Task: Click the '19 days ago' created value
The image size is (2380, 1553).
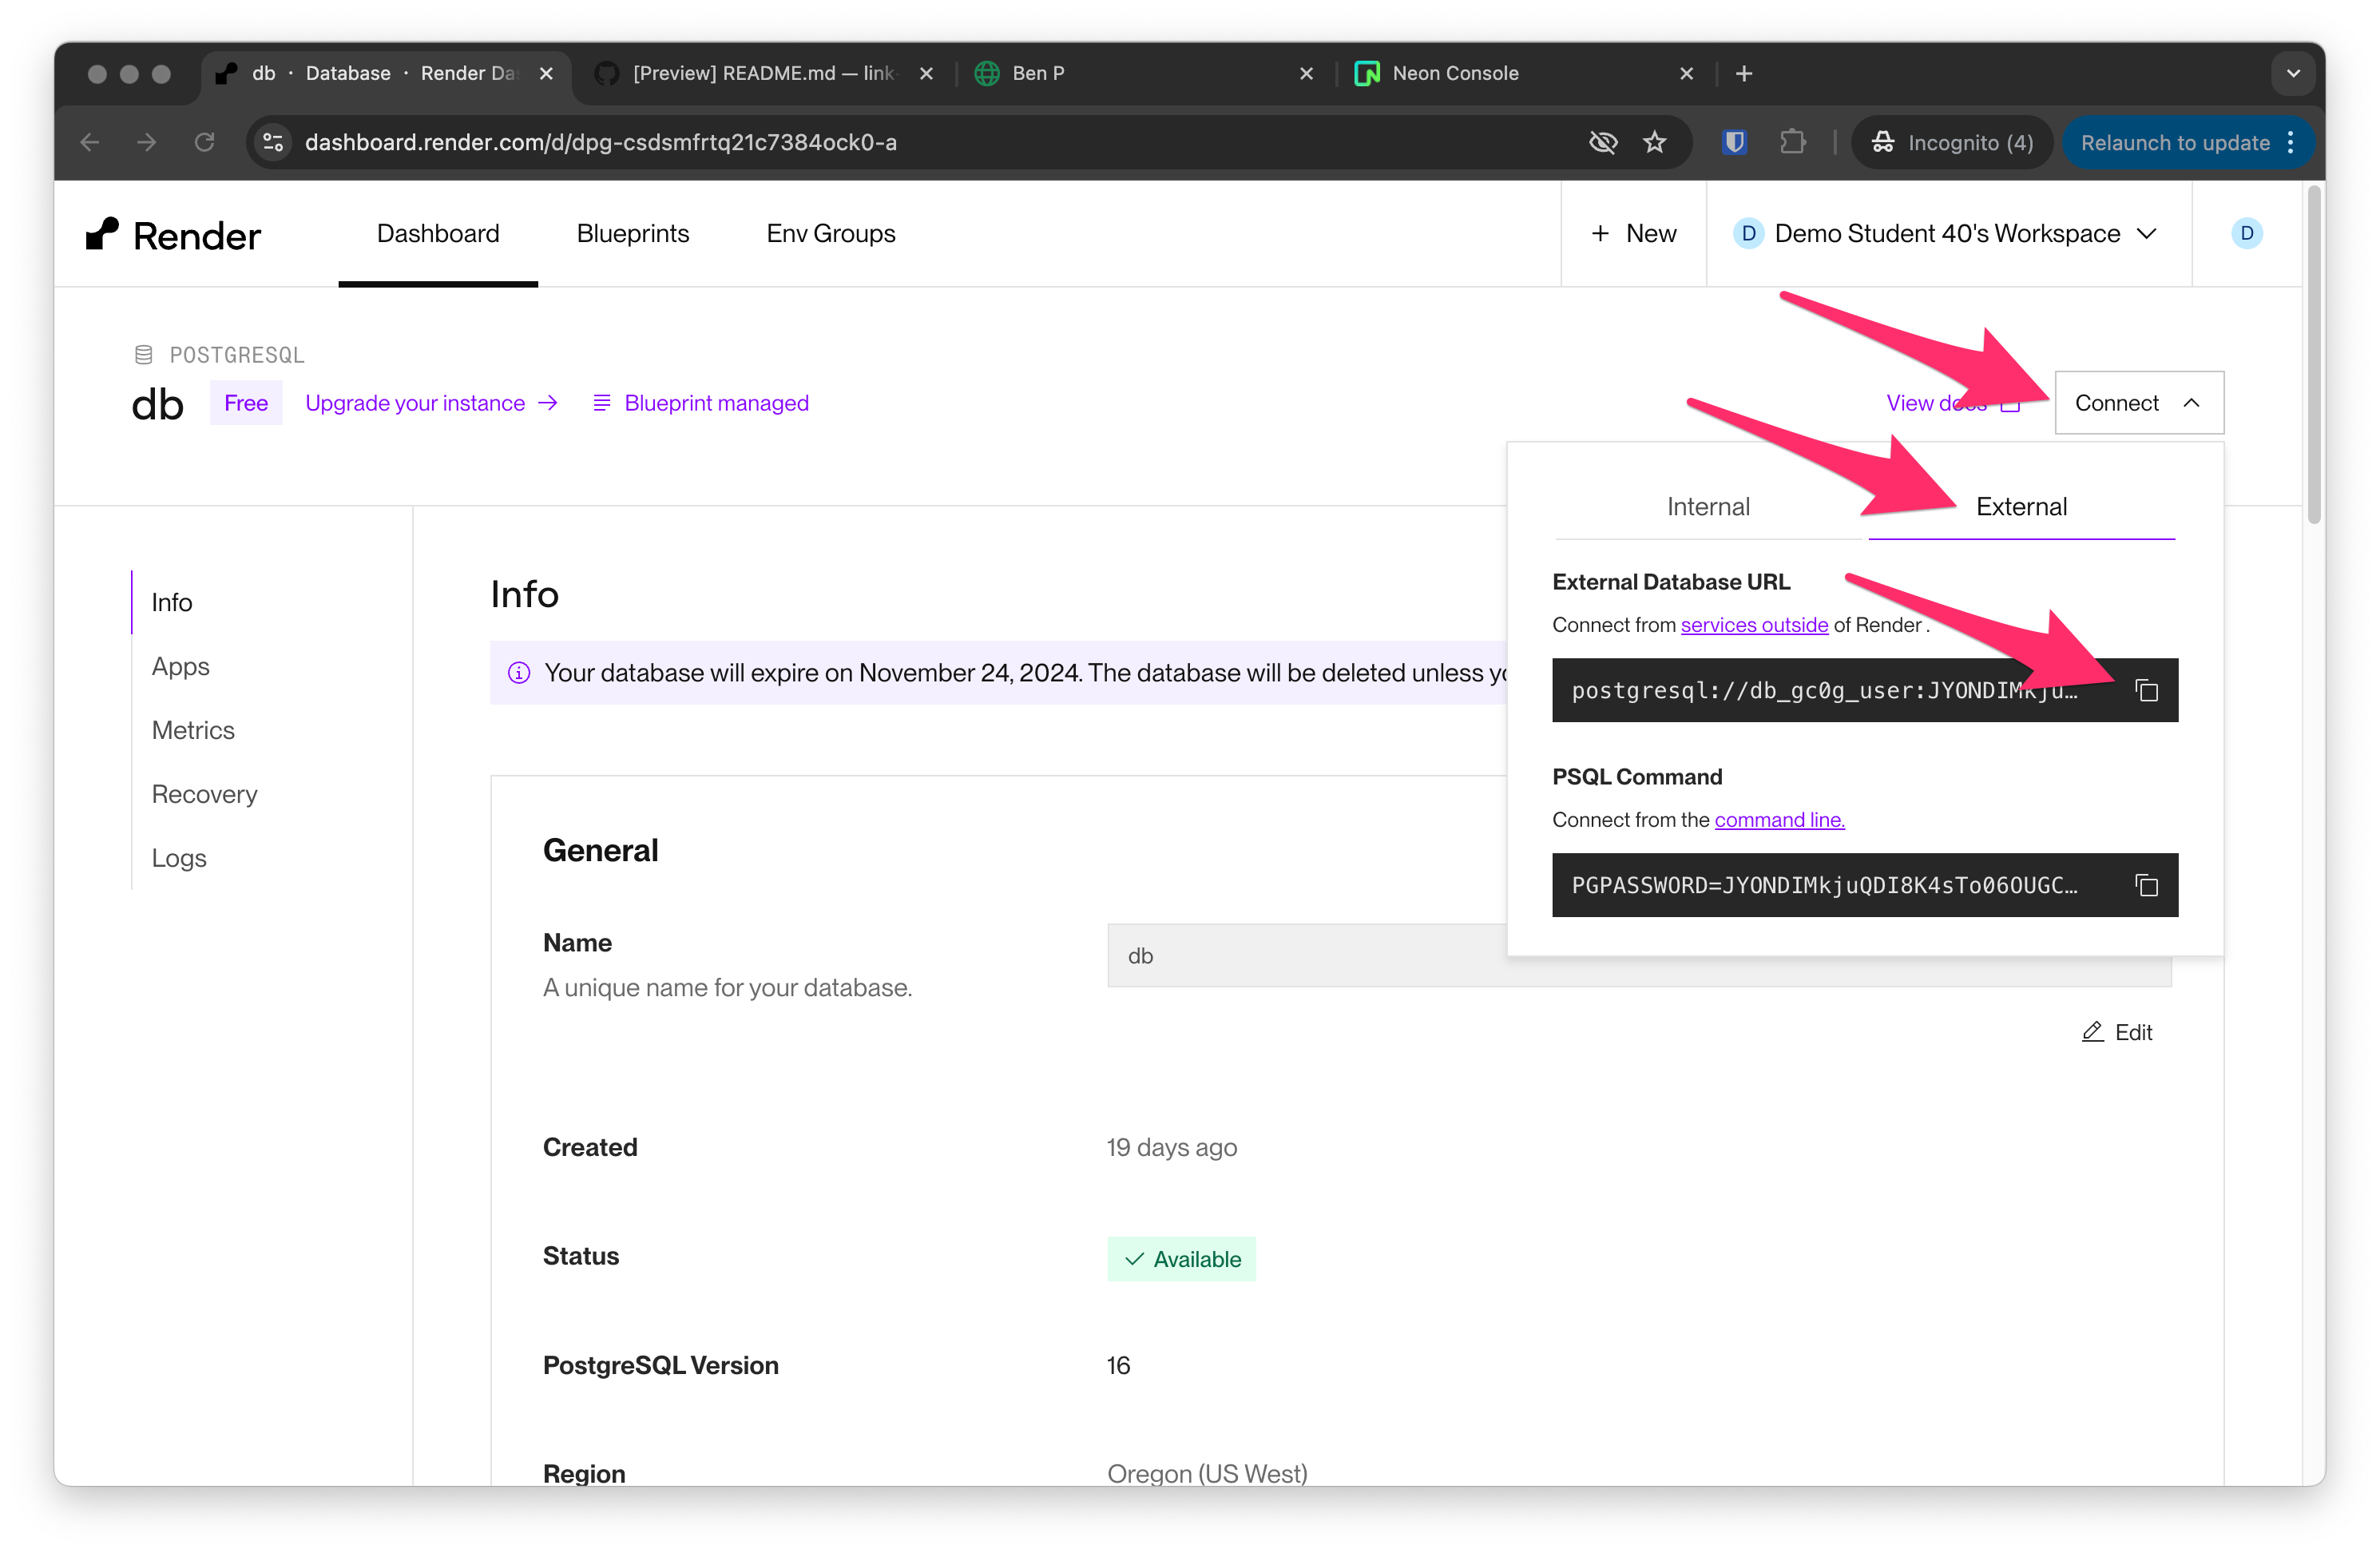Action: click(x=1171, y=1147)
